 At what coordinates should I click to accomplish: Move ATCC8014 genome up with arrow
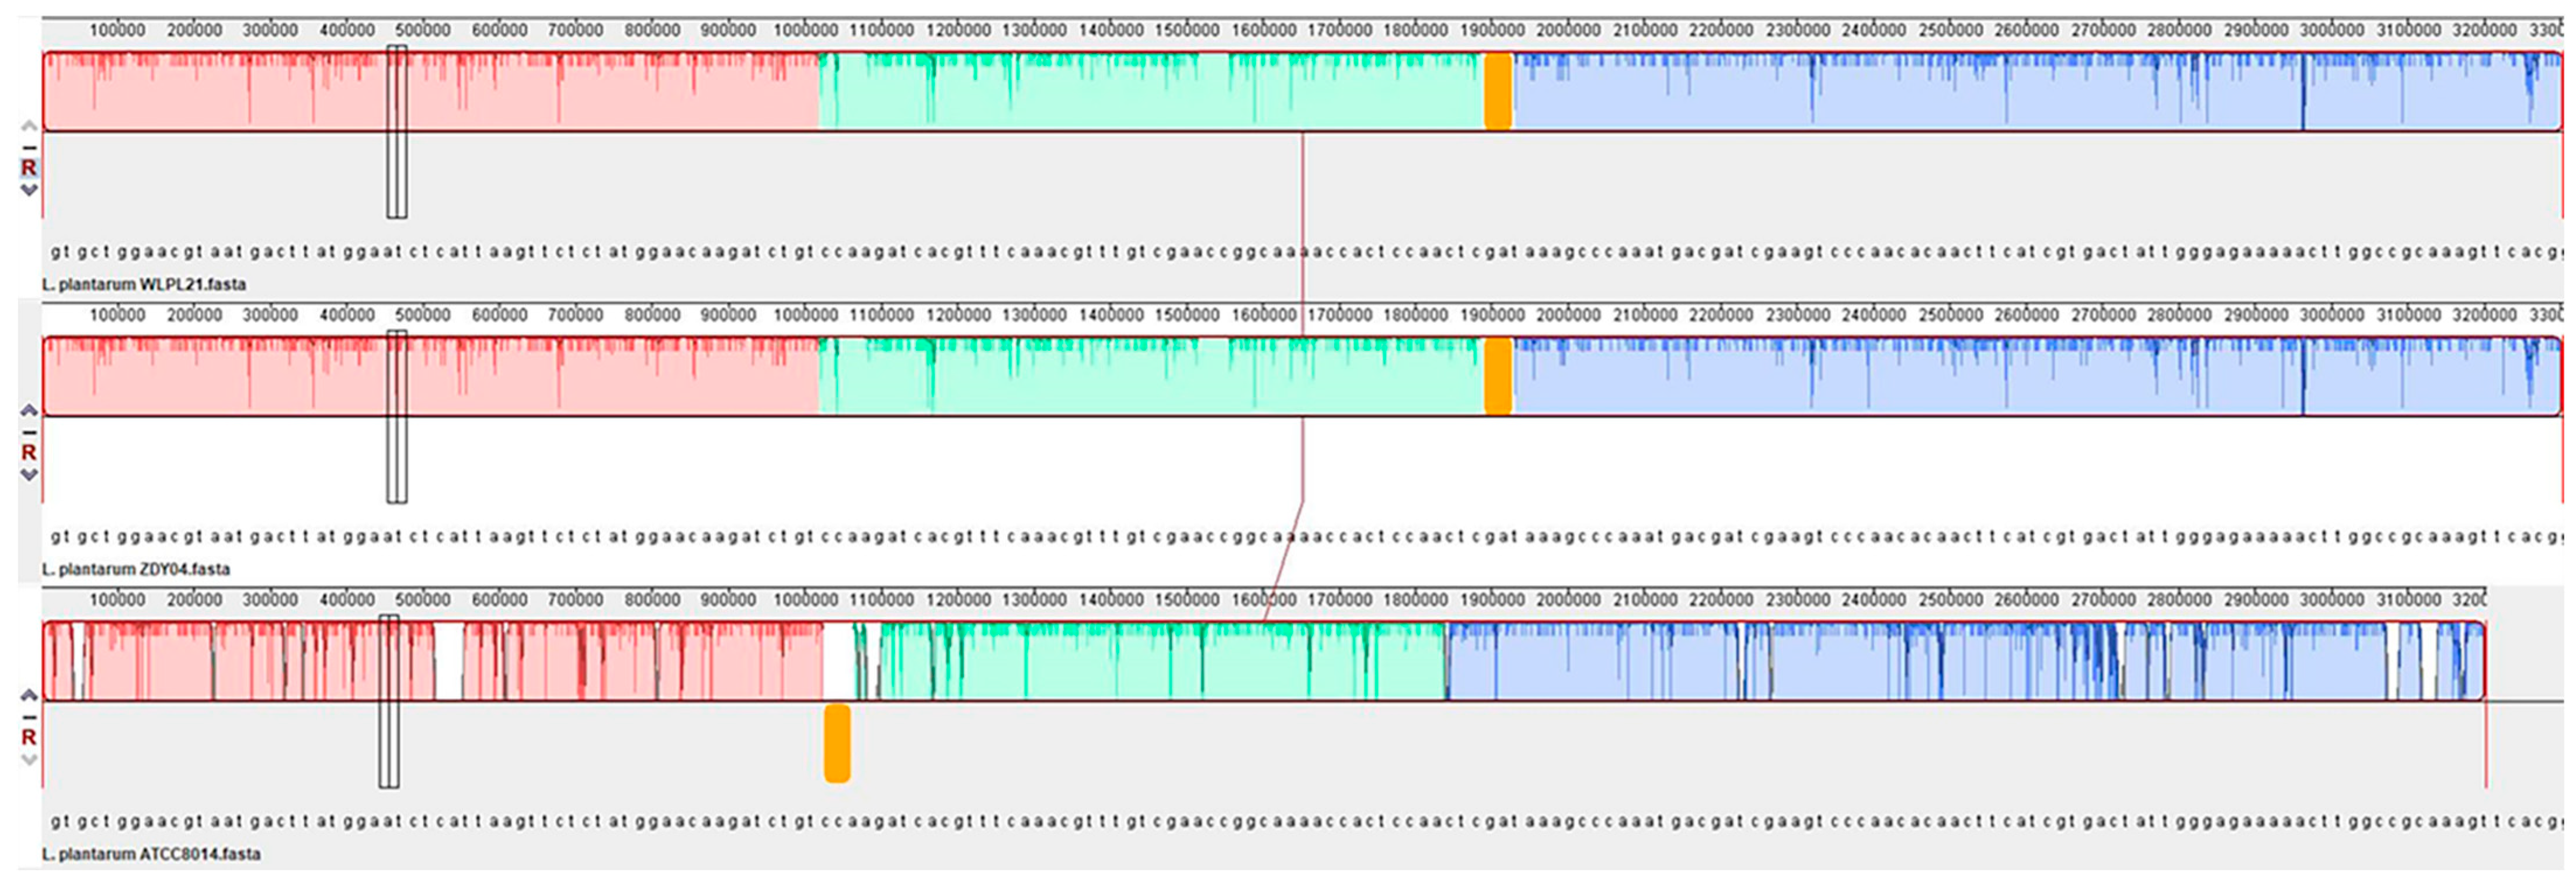click(29, 695)
